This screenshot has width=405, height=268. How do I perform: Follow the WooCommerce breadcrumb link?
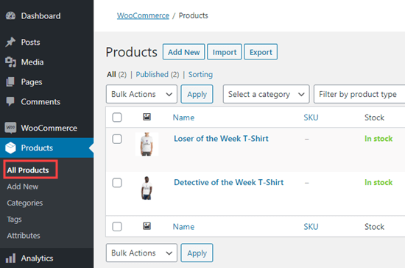[143, 15]
